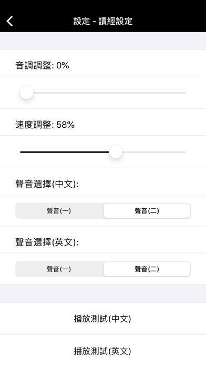Click the gray spacer above 音調調整
This screenshot has width=206, height=366.
103,40
